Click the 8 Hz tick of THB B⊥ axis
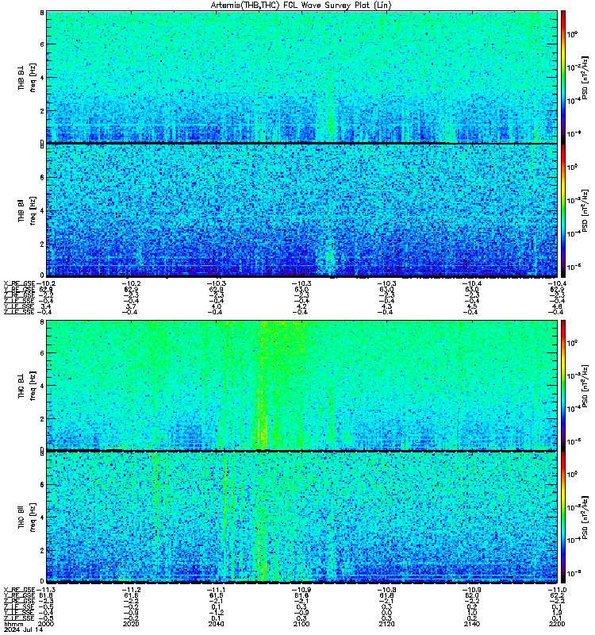 coord(42,13)
